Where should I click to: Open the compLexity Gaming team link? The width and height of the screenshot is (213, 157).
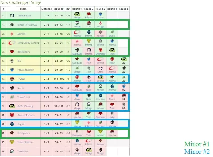28,43
